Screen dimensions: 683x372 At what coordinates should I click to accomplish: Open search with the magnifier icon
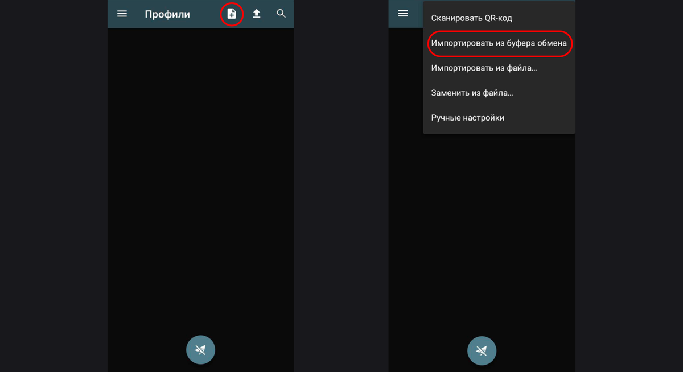coord(281,14)
